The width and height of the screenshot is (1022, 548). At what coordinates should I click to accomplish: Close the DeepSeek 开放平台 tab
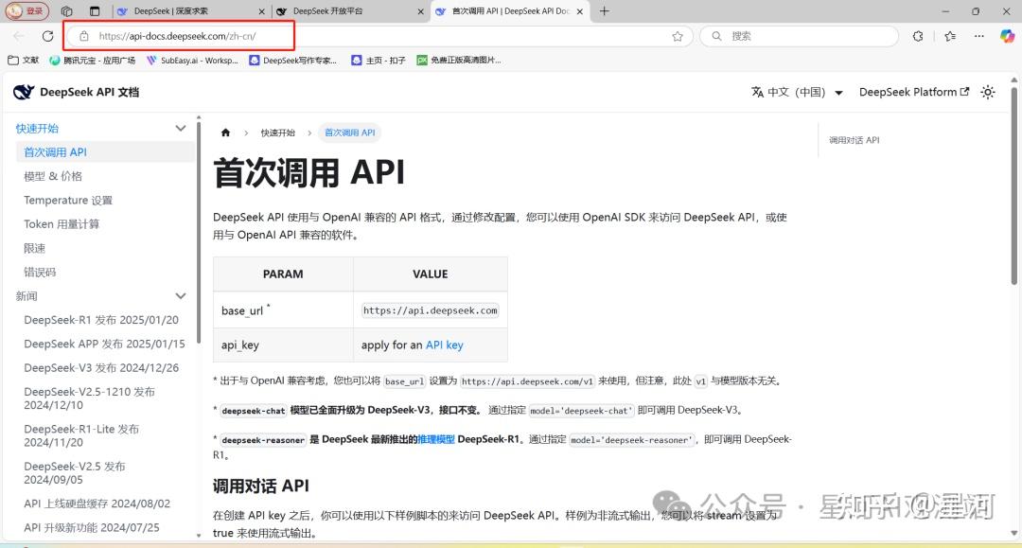420,11
